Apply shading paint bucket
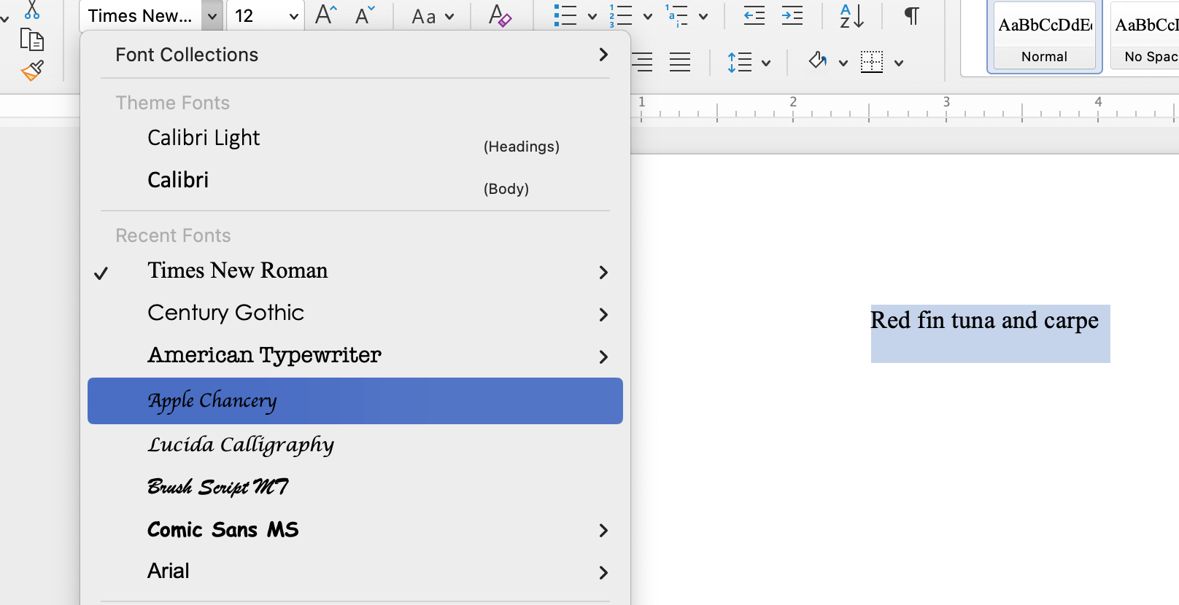The width and height of the screenshot is (1179, 605). point(817,61)
